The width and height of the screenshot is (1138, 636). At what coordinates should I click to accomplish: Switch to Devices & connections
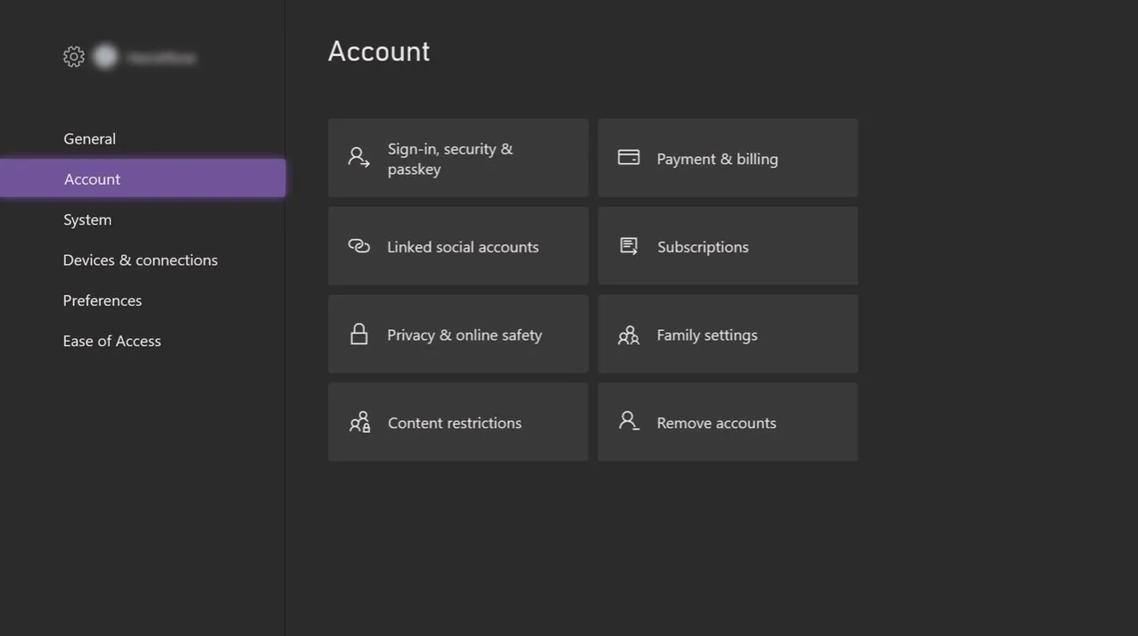(x=140, y=260)
